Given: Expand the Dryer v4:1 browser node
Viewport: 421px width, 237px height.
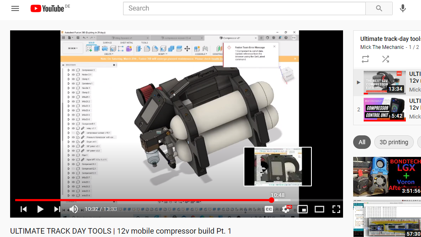Looking at the screenshot, I should 69,142.
